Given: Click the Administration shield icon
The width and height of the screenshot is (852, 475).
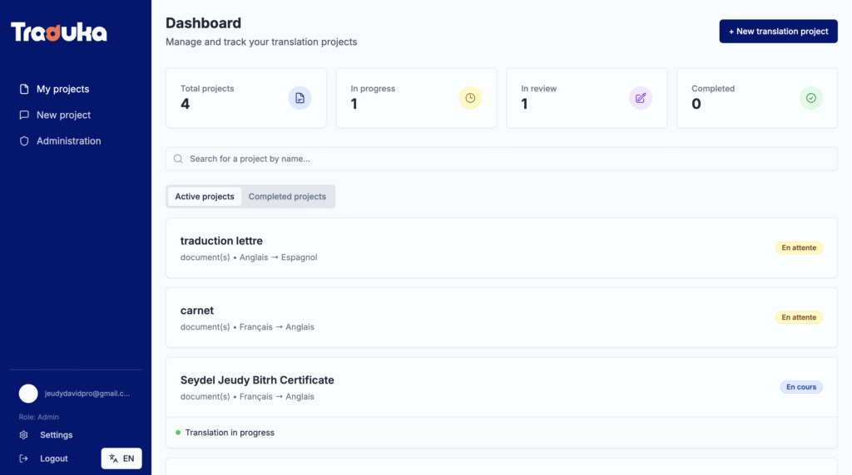Looking at the screenshot, I should pyautogui.click(x=24, y=141).
